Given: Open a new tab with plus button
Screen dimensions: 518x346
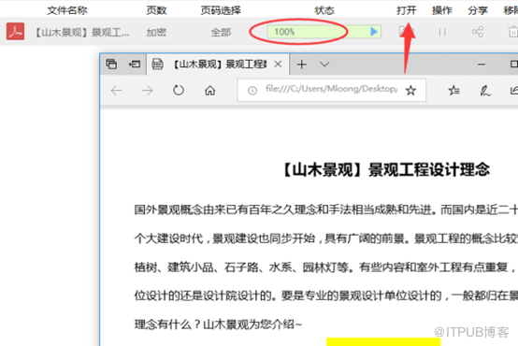Looking at the screenshot, I should (x=302, y=65).
